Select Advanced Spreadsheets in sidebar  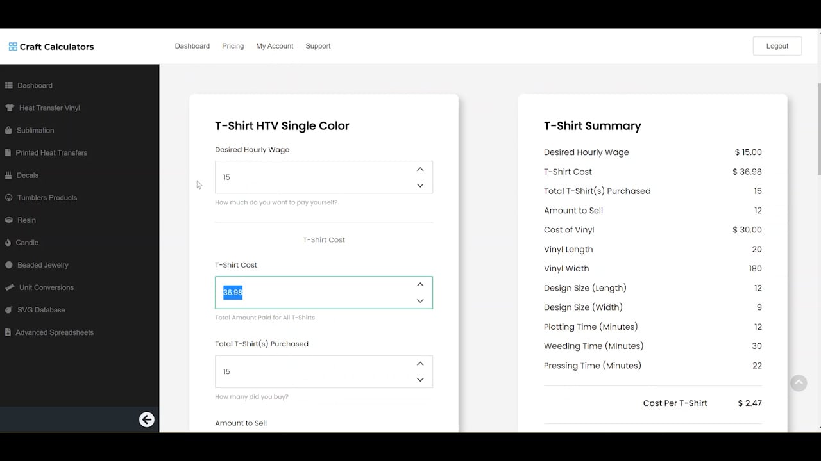[x=55, y=332]
